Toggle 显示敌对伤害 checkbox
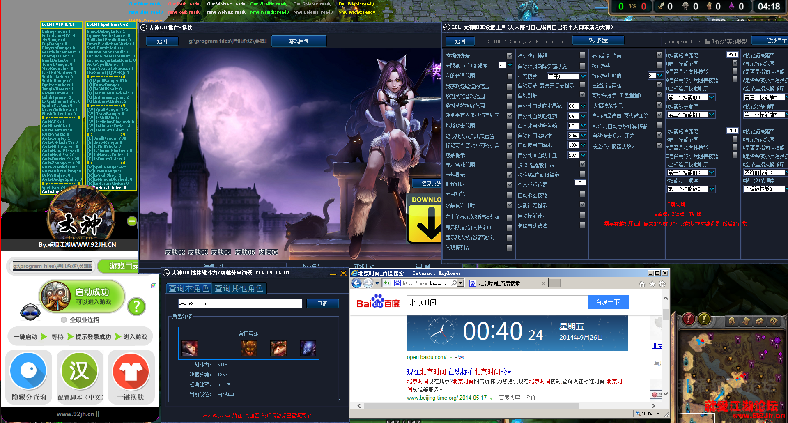The image size is (788, 423). (x=659, y=55)
